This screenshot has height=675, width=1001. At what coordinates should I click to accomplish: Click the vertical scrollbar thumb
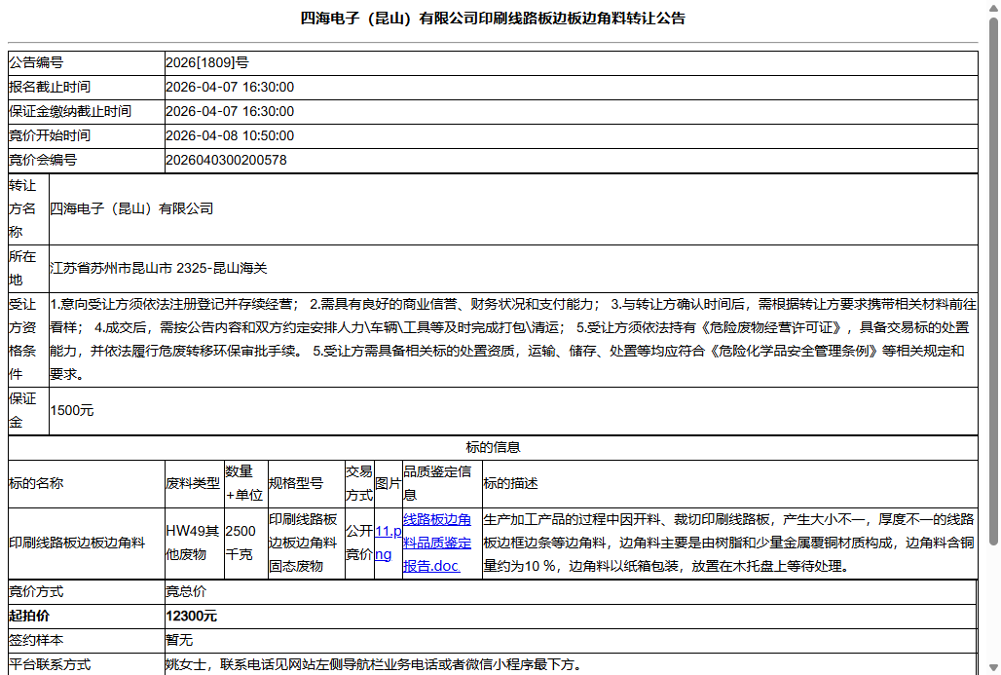993,281
